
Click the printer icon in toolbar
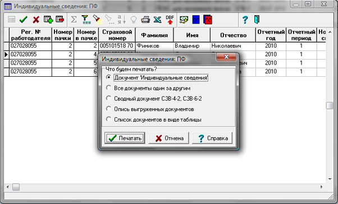click(x=145, y=20)
